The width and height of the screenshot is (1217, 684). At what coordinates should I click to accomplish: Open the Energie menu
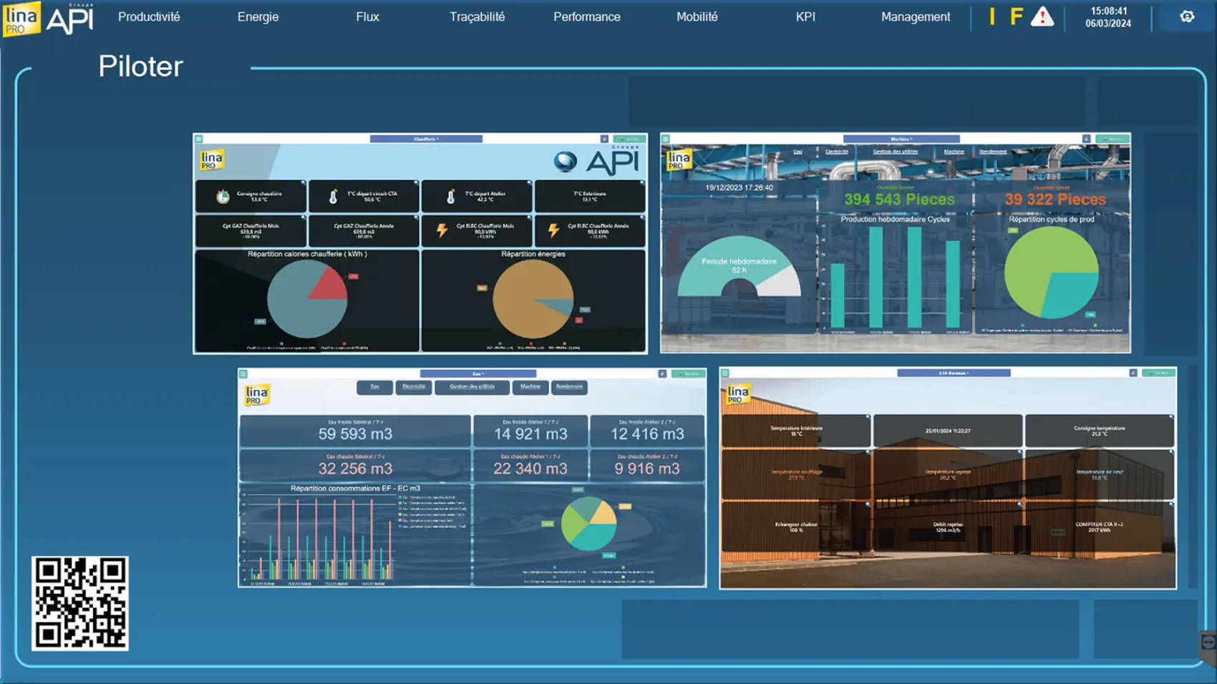click(x=258, y=16)
